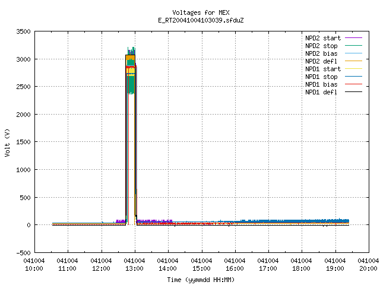The width and height of the screenshot is (380, 285).
Task: Click the thick blue NPD1 stop trace near 18:00
Action: tap(301, 221)
